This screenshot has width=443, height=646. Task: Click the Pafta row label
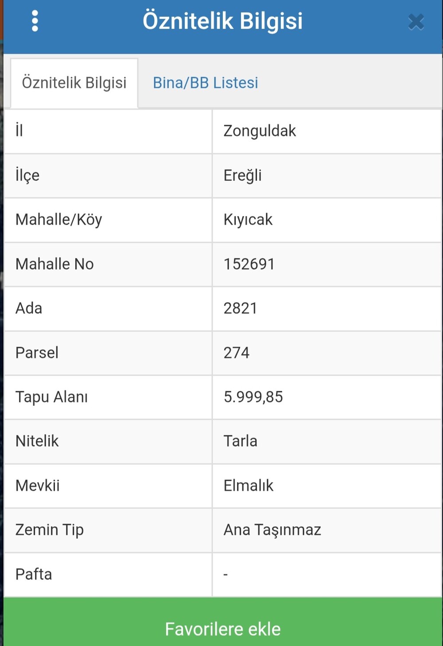click(34, 574)
